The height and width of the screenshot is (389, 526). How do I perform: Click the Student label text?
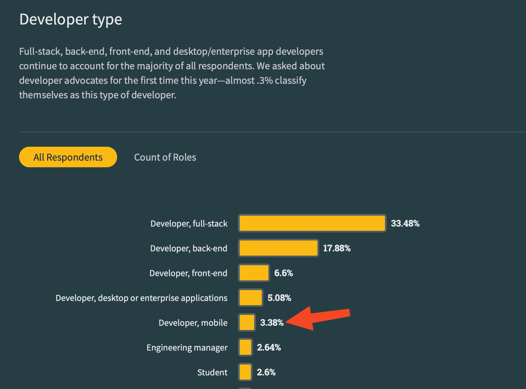[212, 372]
